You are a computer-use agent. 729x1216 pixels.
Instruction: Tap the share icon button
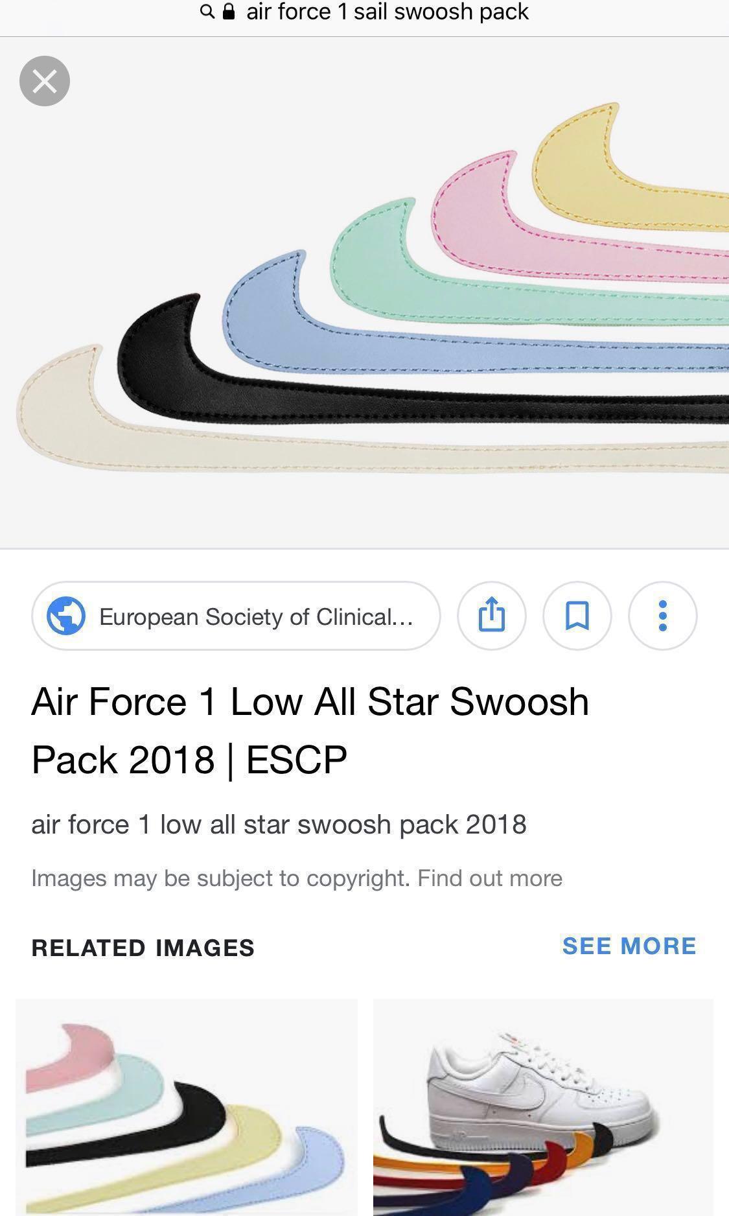point(491,615)
